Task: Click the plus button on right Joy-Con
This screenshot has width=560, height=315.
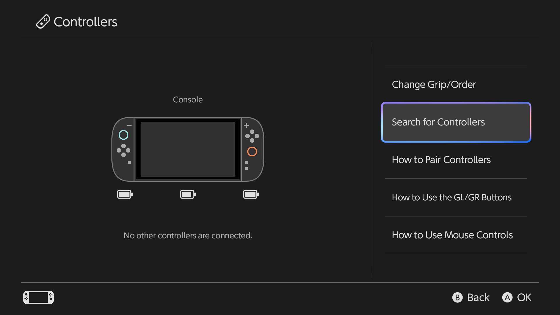Action: pyautogui.click(x=246, y=125)
